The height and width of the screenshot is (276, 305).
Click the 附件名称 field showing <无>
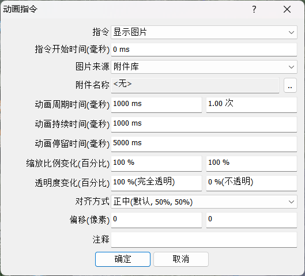195,85
